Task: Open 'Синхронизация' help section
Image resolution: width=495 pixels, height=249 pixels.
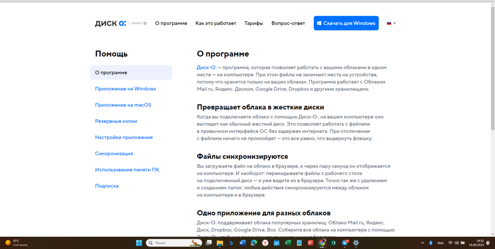Action: tap(114, 154)
